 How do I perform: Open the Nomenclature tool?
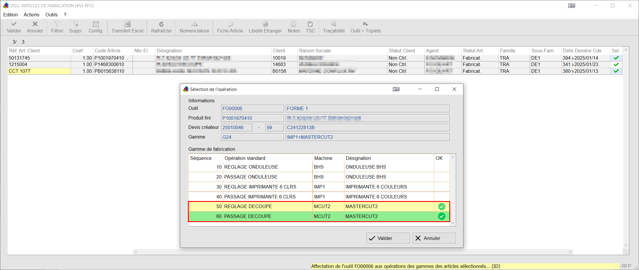[x=194, y=27]
